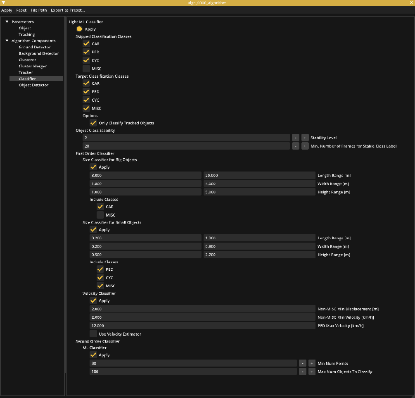Open the Clusterer component
Screen dimensions: 415x398
[x=27, y=60]
